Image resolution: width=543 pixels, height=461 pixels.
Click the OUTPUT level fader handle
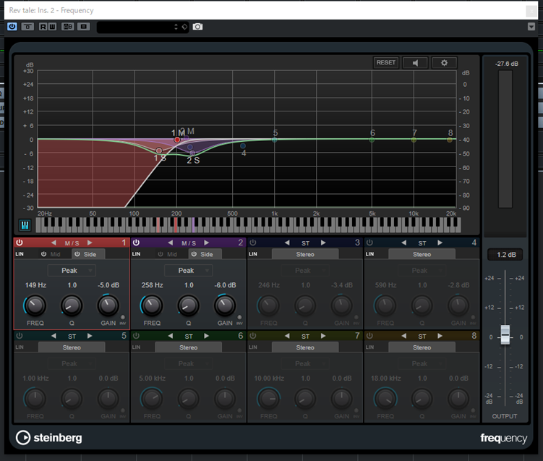click(505, 334)
